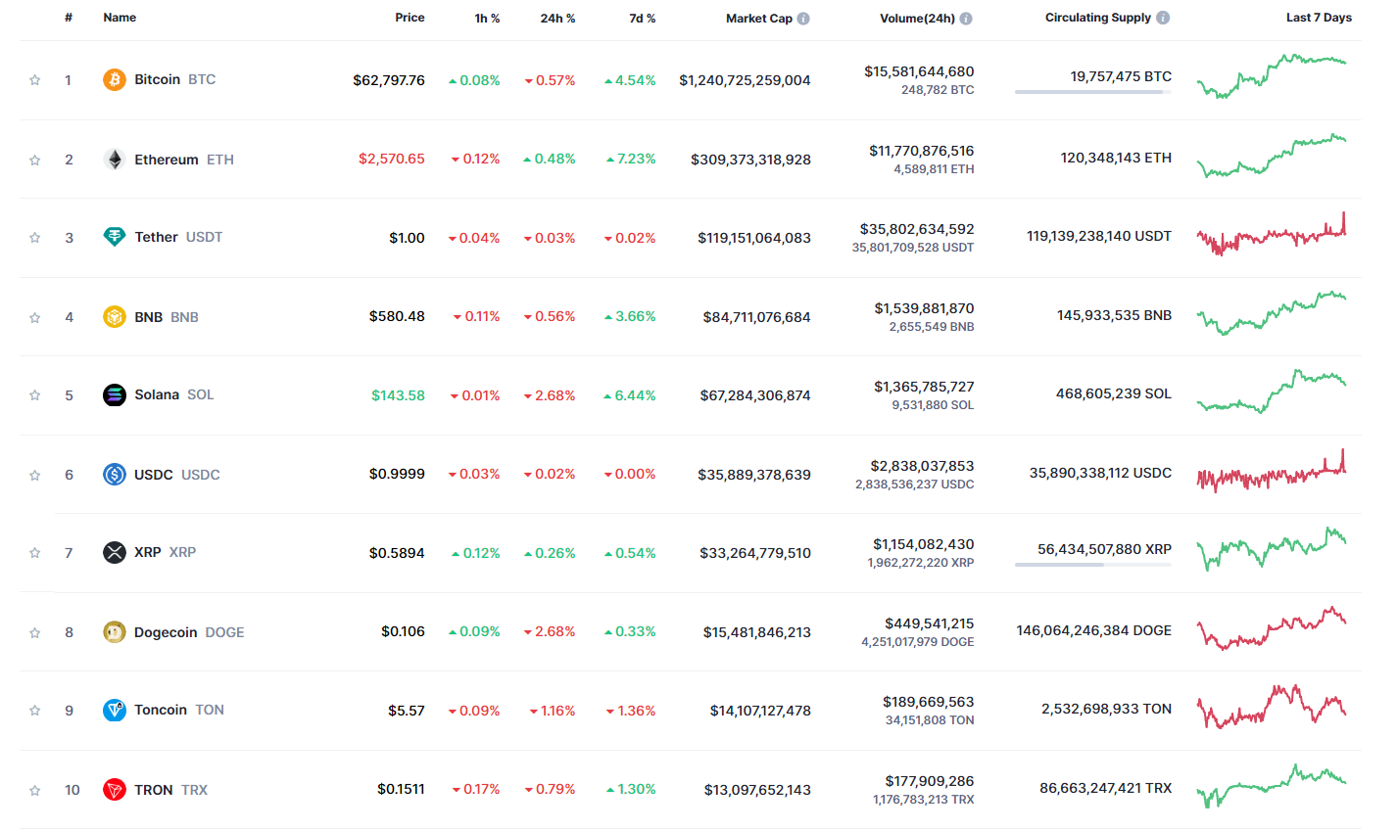Open XRP's last 7 days sparkline
Screen dimensions: 1398x831
click(1272, 549)
